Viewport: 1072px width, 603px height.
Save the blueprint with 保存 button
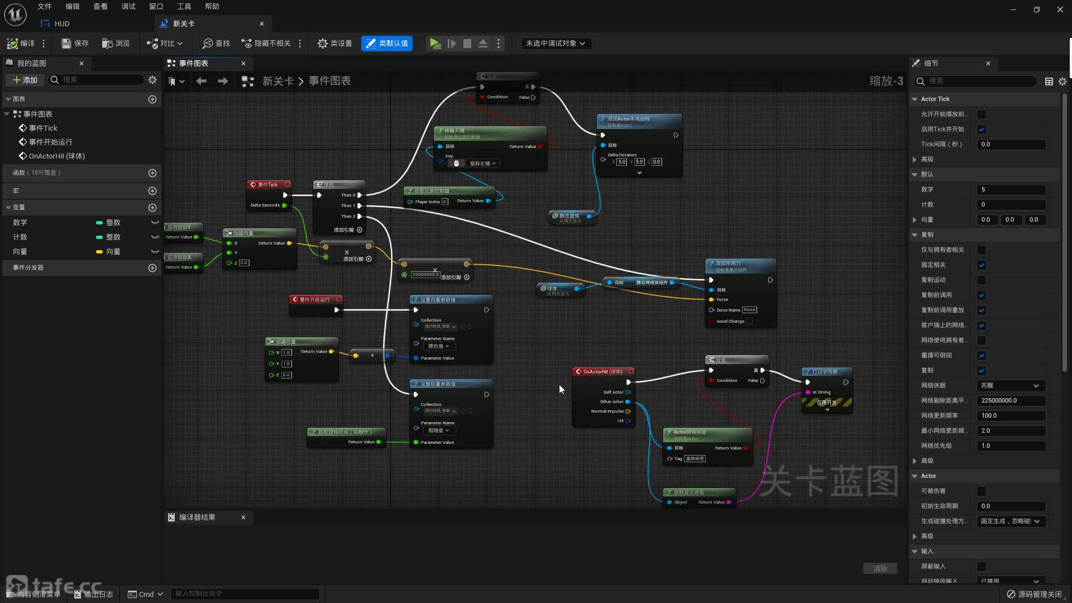pyautogui.click(x=75, y=44)
